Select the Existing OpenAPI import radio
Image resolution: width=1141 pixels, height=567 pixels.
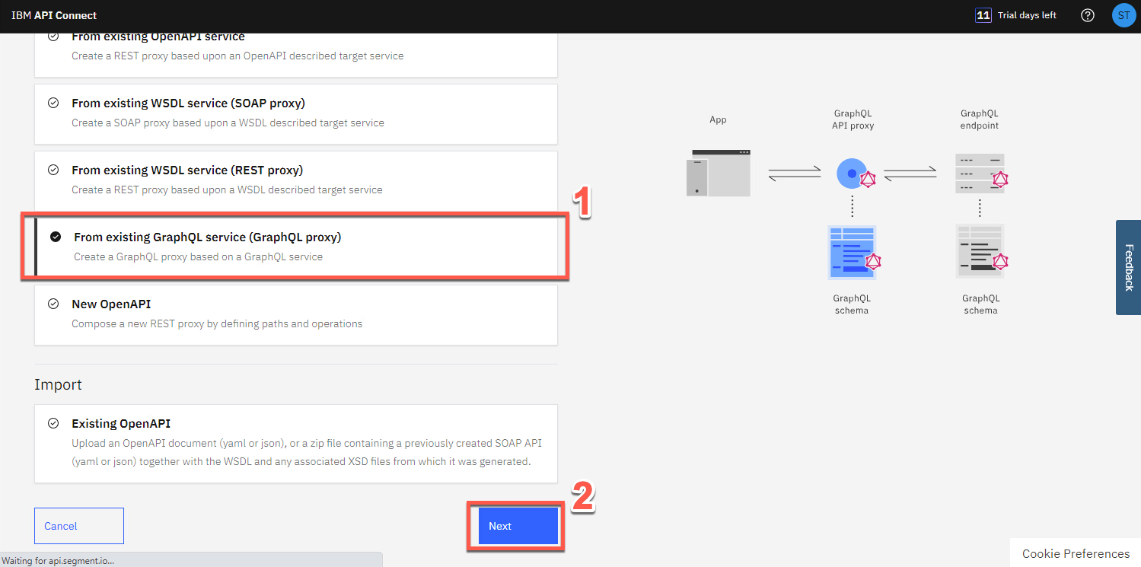point(53,424)
